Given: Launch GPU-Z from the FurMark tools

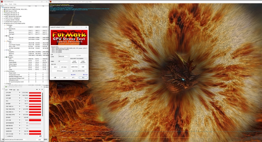Looking at the screenshot, I should click(x=56, y=67).
